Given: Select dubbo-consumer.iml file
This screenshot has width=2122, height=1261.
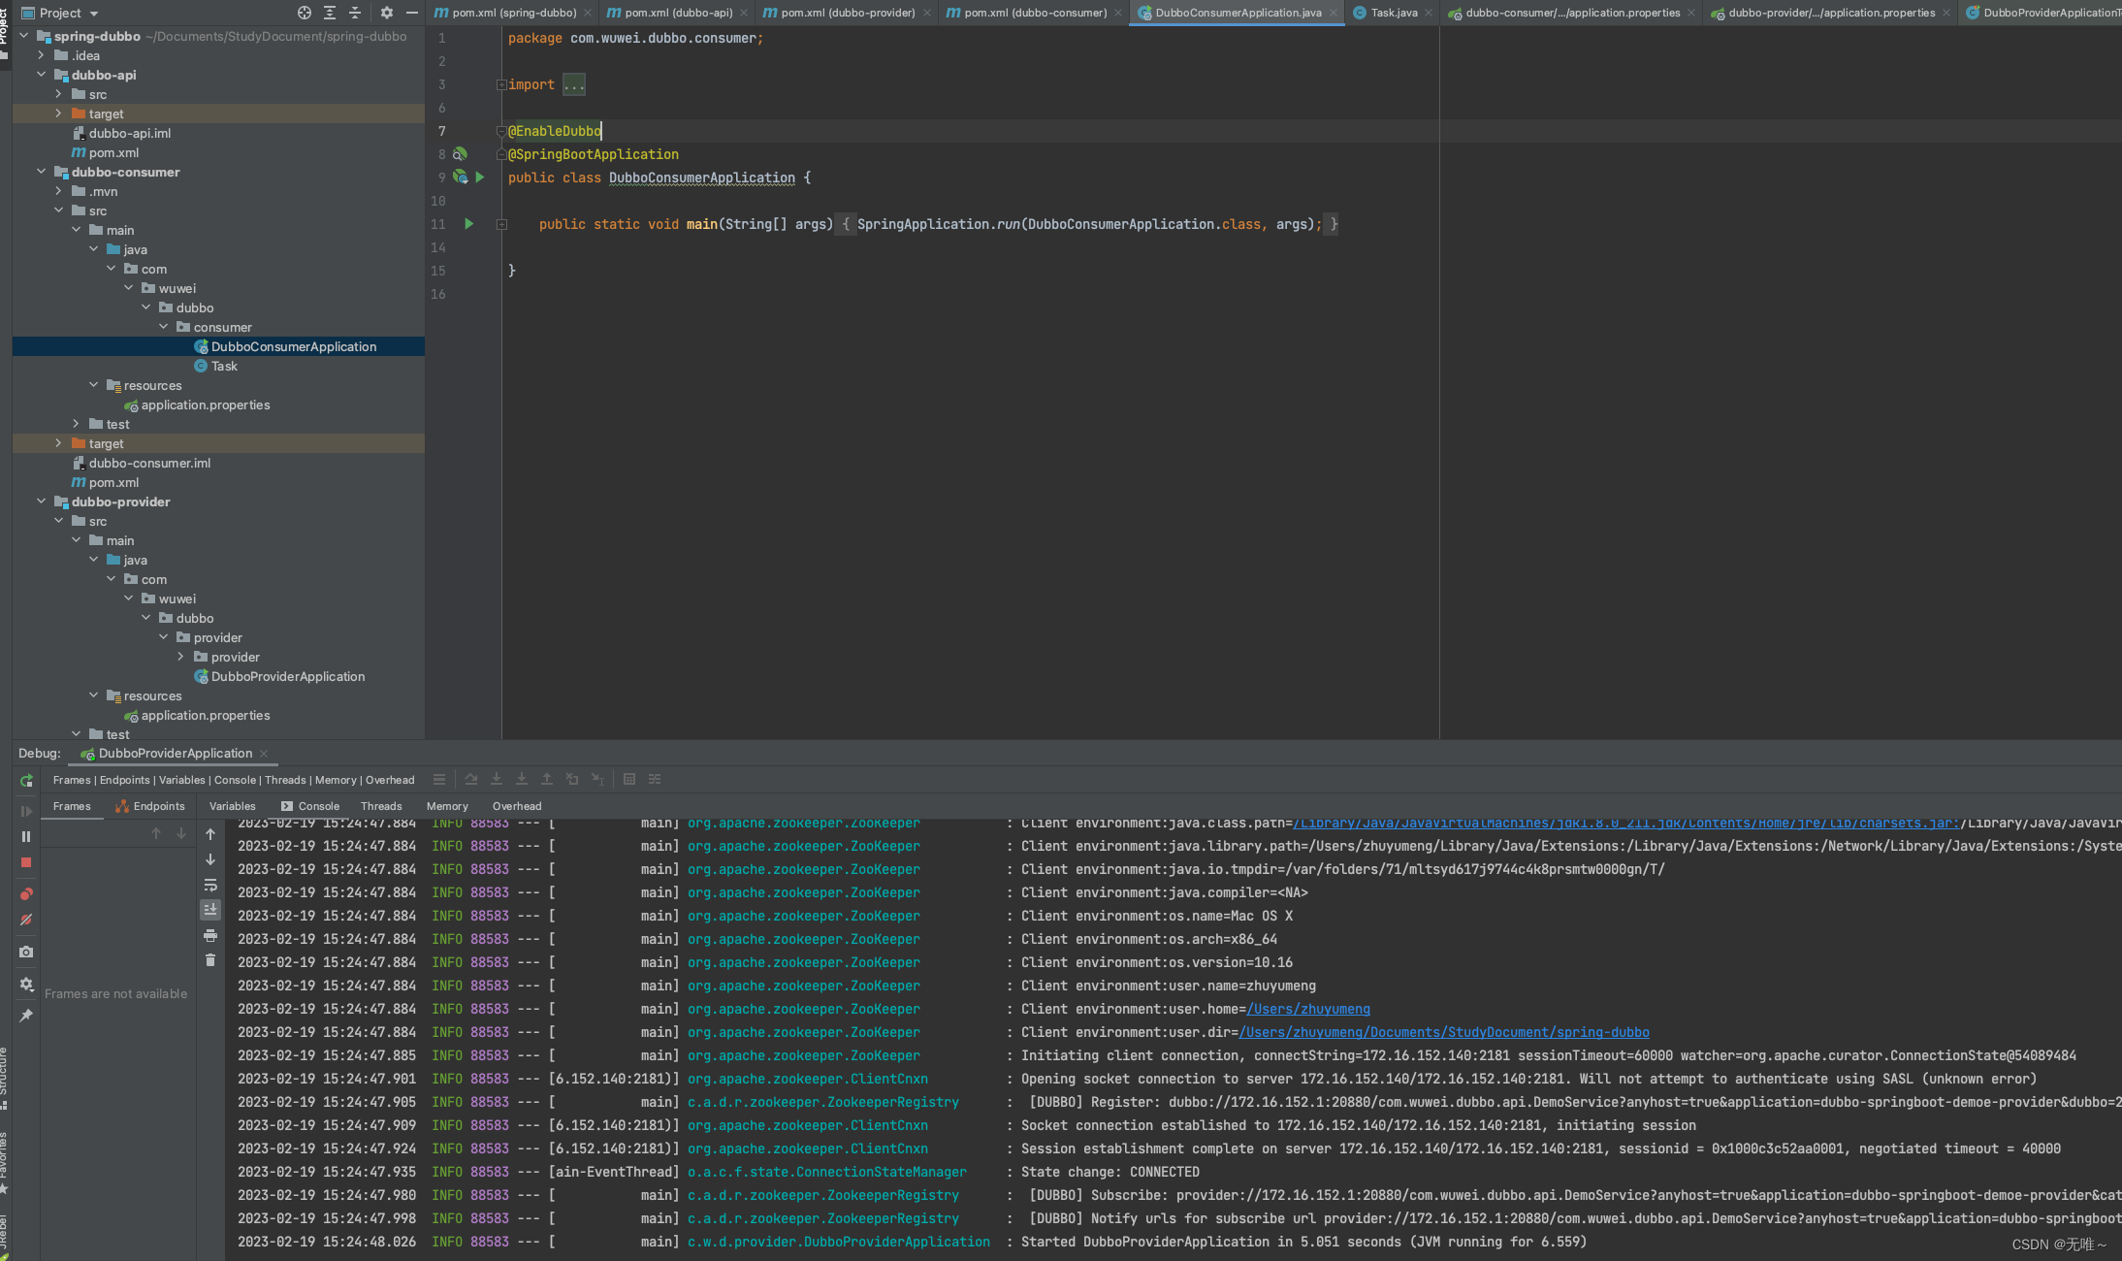Looking at the screenshot, I should [142, 463].
